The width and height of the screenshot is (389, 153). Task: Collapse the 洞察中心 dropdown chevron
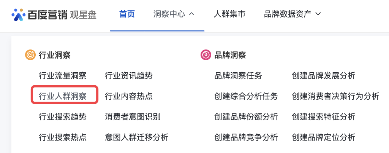tap(191, 14)
